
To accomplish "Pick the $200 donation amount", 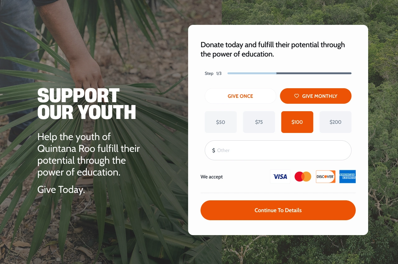I will (336, 122).
